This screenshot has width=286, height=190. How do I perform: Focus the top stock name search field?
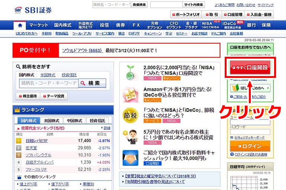(x=112, y=5)
